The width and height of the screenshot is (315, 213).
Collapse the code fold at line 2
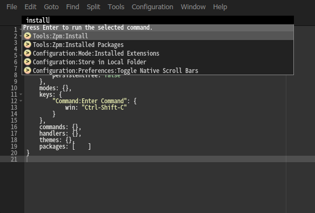[x=21, y=36]
